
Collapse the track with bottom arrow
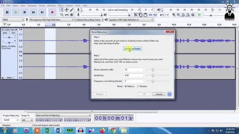pos(3,78)
